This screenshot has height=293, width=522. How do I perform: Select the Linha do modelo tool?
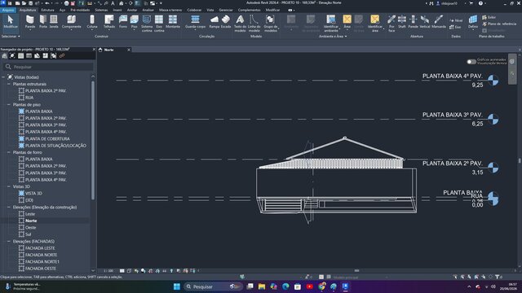click(x=254, y=24)
